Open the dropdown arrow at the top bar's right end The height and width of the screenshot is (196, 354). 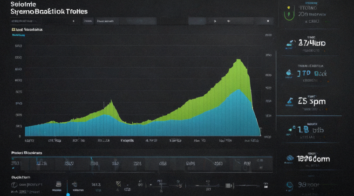(x=268, y=21)
